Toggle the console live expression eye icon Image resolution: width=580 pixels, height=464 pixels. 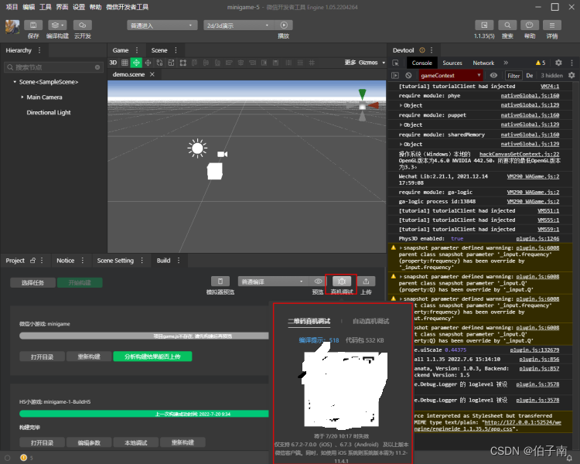(x=493, y=76)
